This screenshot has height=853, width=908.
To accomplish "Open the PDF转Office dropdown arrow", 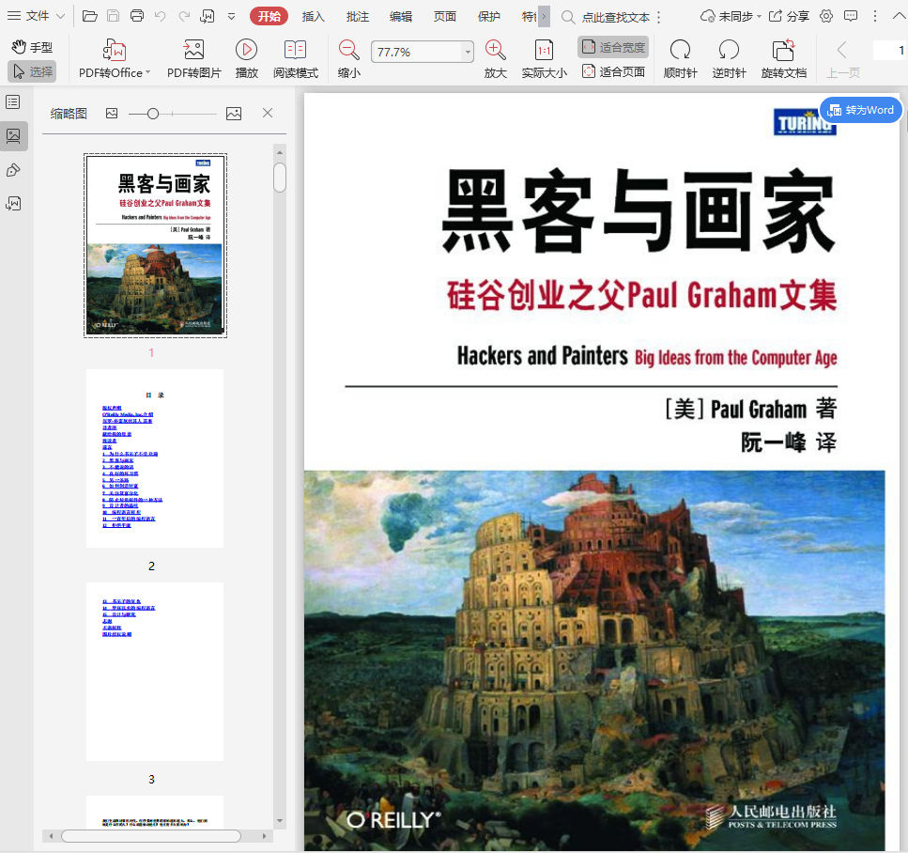I will coord(148,72).
